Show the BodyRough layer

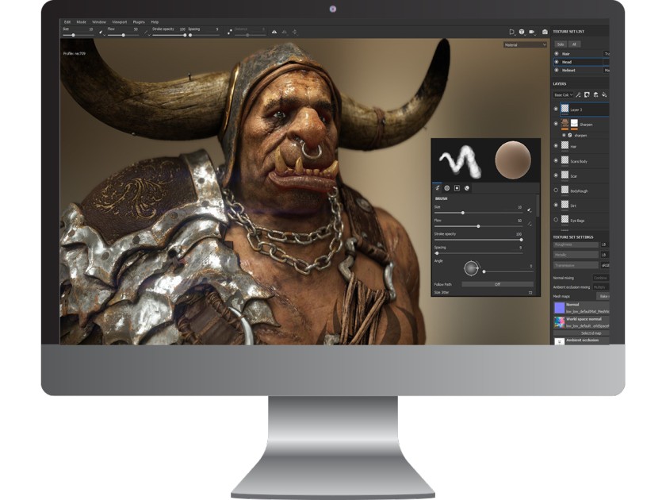(x=556, y=190)
